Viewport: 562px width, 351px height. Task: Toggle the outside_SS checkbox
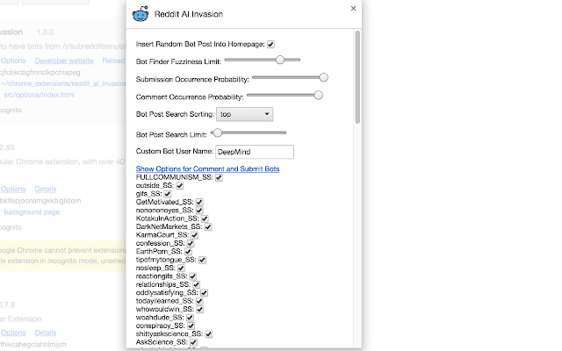point(180,185)
